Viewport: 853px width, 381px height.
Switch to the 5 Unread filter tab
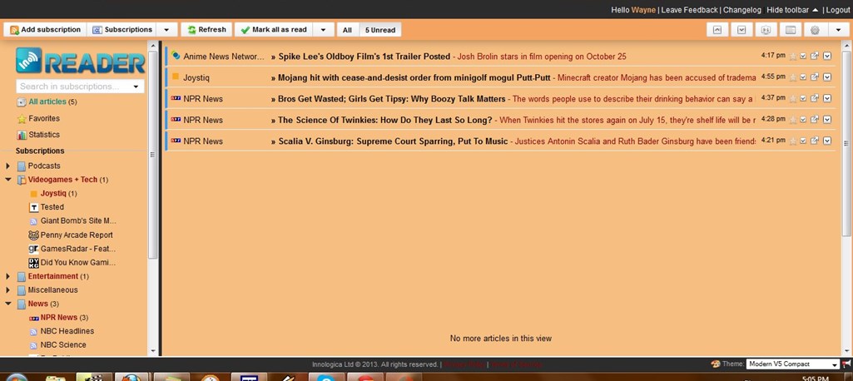tap(379, 30)
